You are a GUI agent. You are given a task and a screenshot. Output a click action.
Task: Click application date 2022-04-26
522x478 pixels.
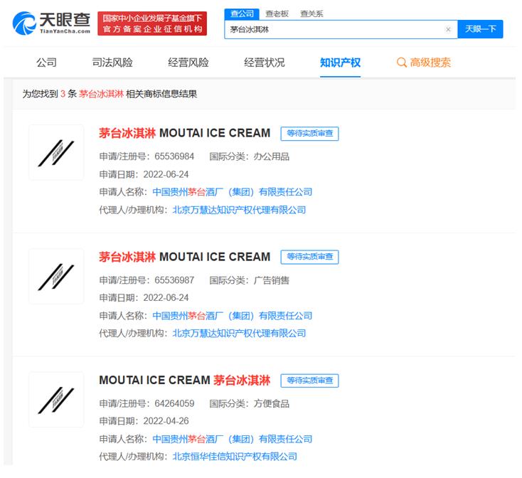(x=166, y=421)
